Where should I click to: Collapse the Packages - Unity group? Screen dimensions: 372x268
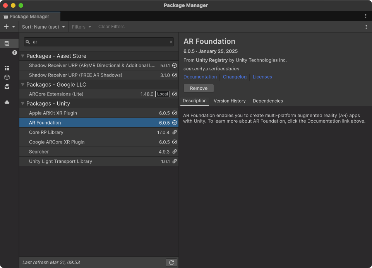tap(23, 104)
